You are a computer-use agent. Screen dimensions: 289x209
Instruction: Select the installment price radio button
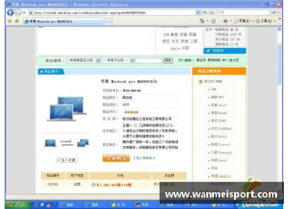coord(94,185)
